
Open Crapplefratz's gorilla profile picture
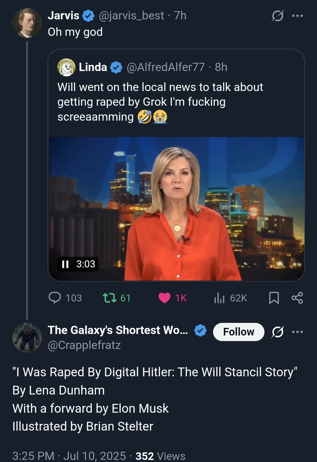click(x=27, y=338)
